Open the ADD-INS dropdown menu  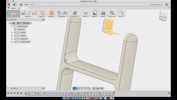pyautogui.click(x=112, y=16)
